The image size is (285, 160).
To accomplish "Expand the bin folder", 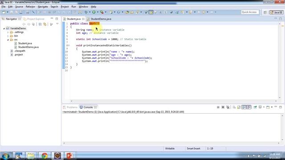I will (x=8, y=36).
